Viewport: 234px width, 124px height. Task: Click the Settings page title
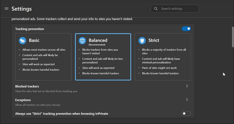(22, 9)
